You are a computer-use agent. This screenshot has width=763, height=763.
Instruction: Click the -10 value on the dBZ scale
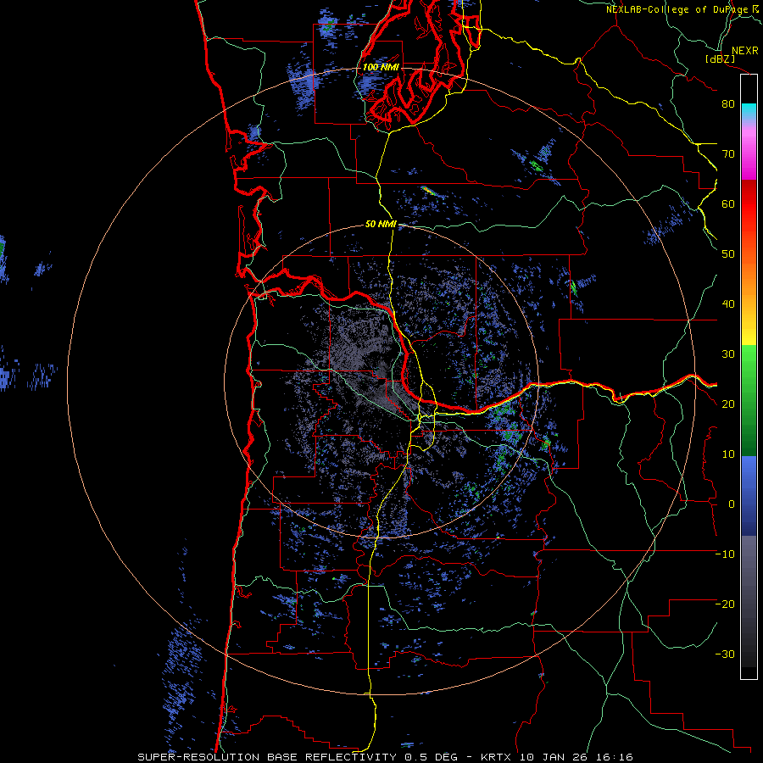[725, 554]
